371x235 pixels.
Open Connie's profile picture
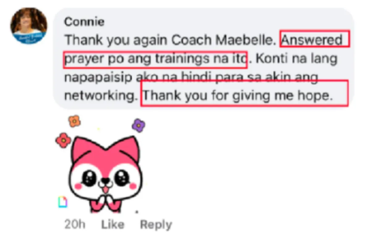[29, 25]
